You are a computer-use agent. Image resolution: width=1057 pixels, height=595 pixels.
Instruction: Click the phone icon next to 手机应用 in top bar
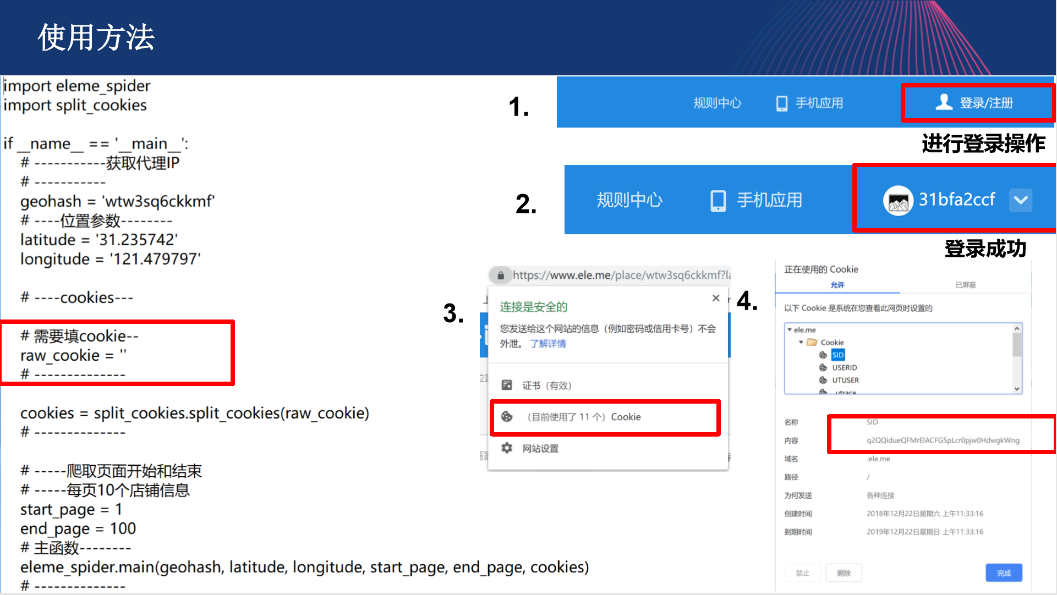click(x=781, y=103)
